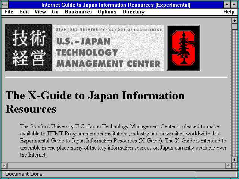
Task: Click the X-Guide to Japan Information heading
Action: click(95, 102)
